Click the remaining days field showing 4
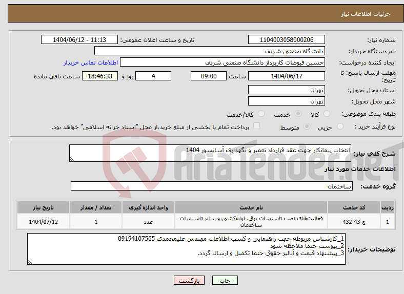The image size is (404, 294). click(x=153, y=76)
